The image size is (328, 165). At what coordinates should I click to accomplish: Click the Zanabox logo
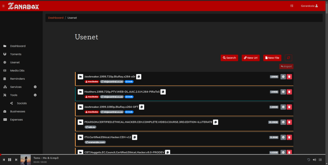tap(23, 6)
